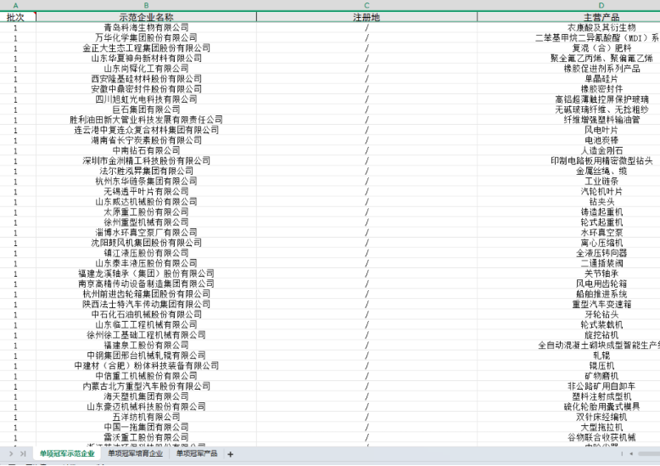This screenshot has height=466, width=660.
Task: Select cell 法尔胜泓昇集团有限公司
Action: point(146,171)
